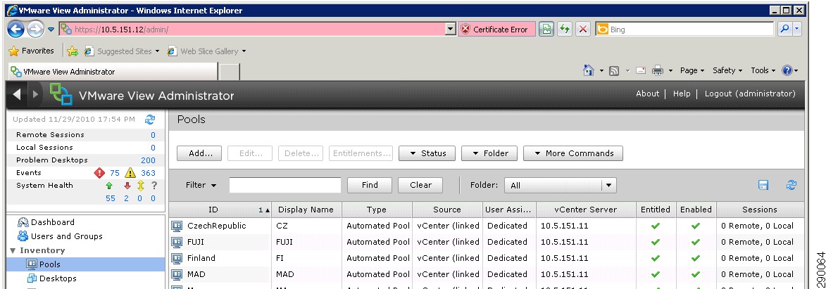The height and width of the screenshot is (289, 826).
Task: Click the Compatibility View page icon
Action: [547, 30]
